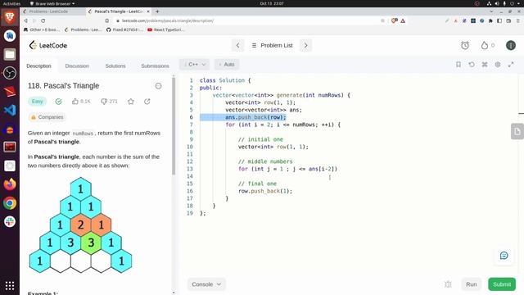The image size is (524, 295).
Task: Open the Problem List
Action: (x=273, y=45)
